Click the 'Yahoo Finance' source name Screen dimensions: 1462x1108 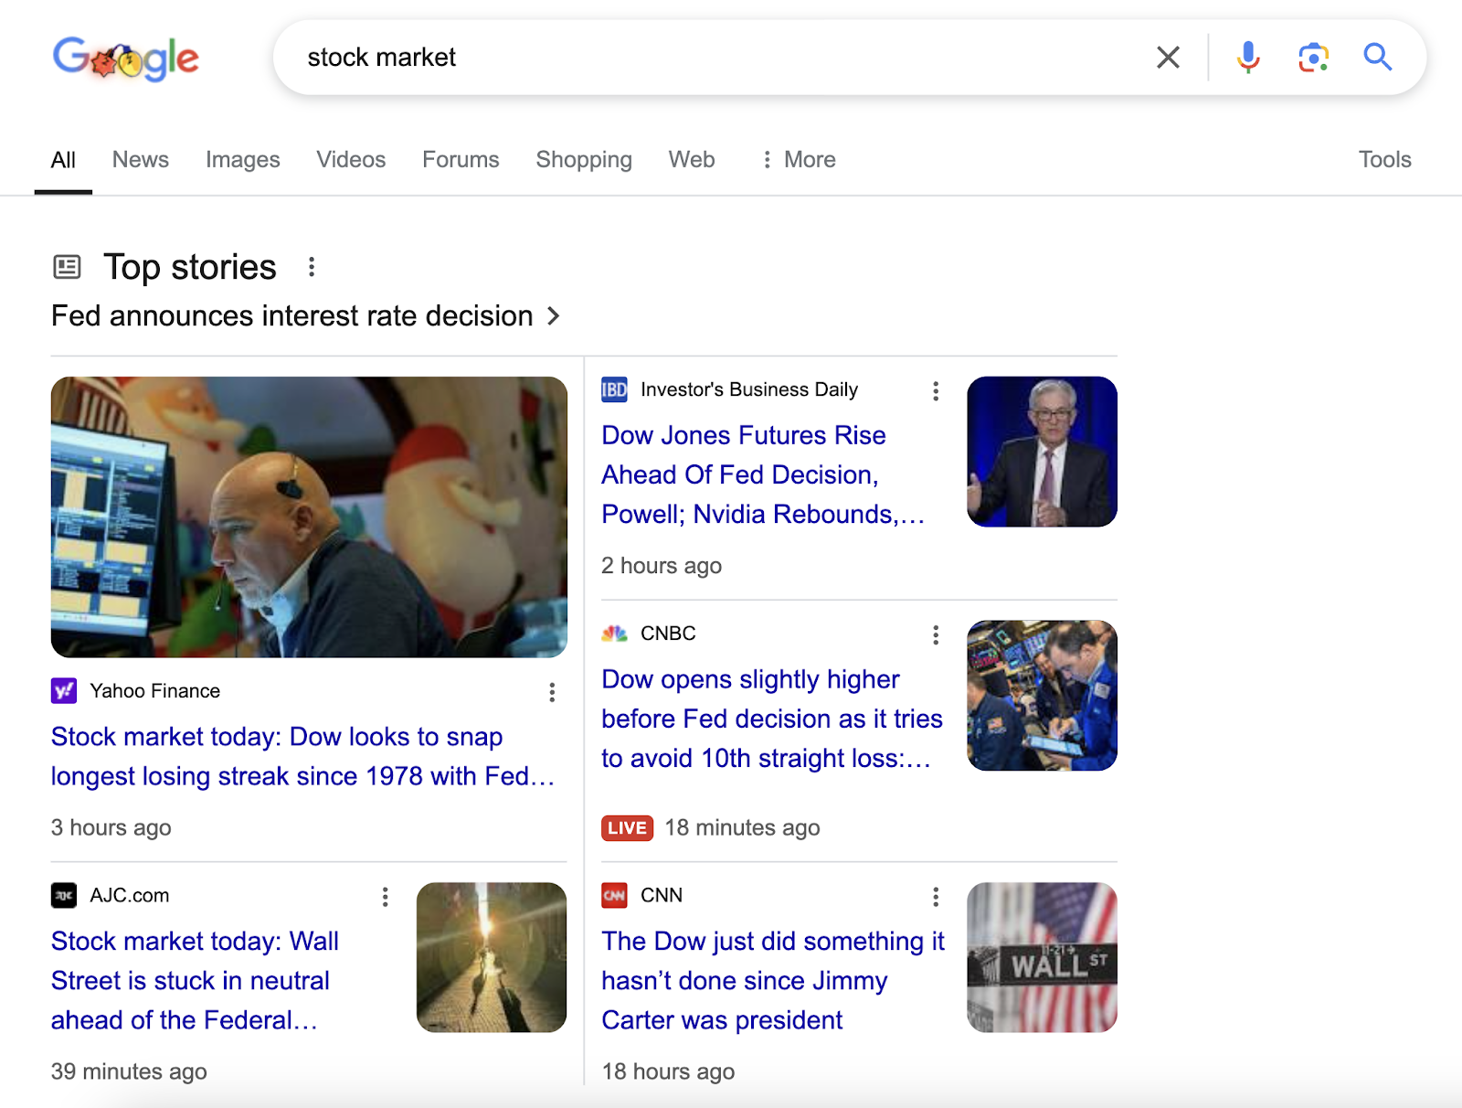tap(155, 691)
